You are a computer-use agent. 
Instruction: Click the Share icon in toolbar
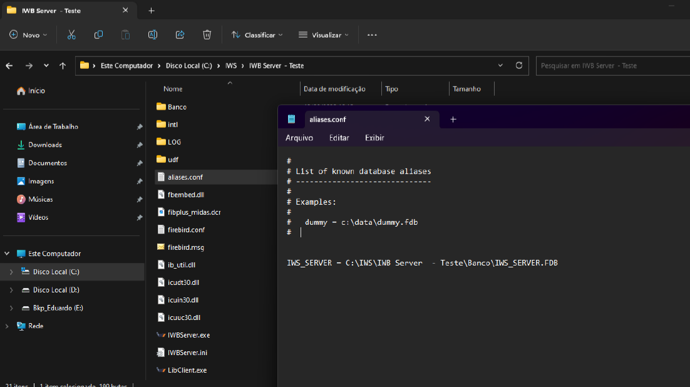[180, 35]
